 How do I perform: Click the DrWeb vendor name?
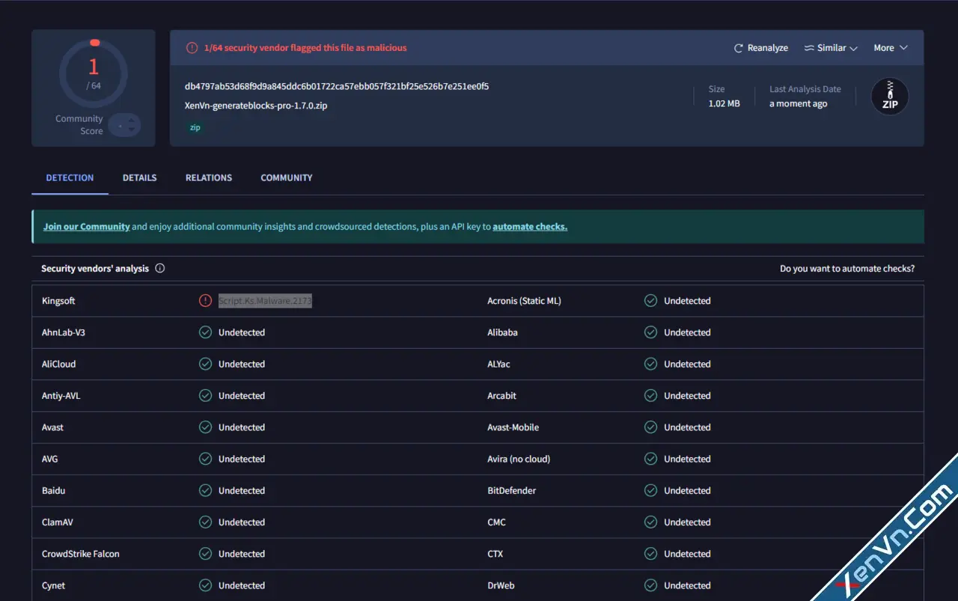(501, 585)
